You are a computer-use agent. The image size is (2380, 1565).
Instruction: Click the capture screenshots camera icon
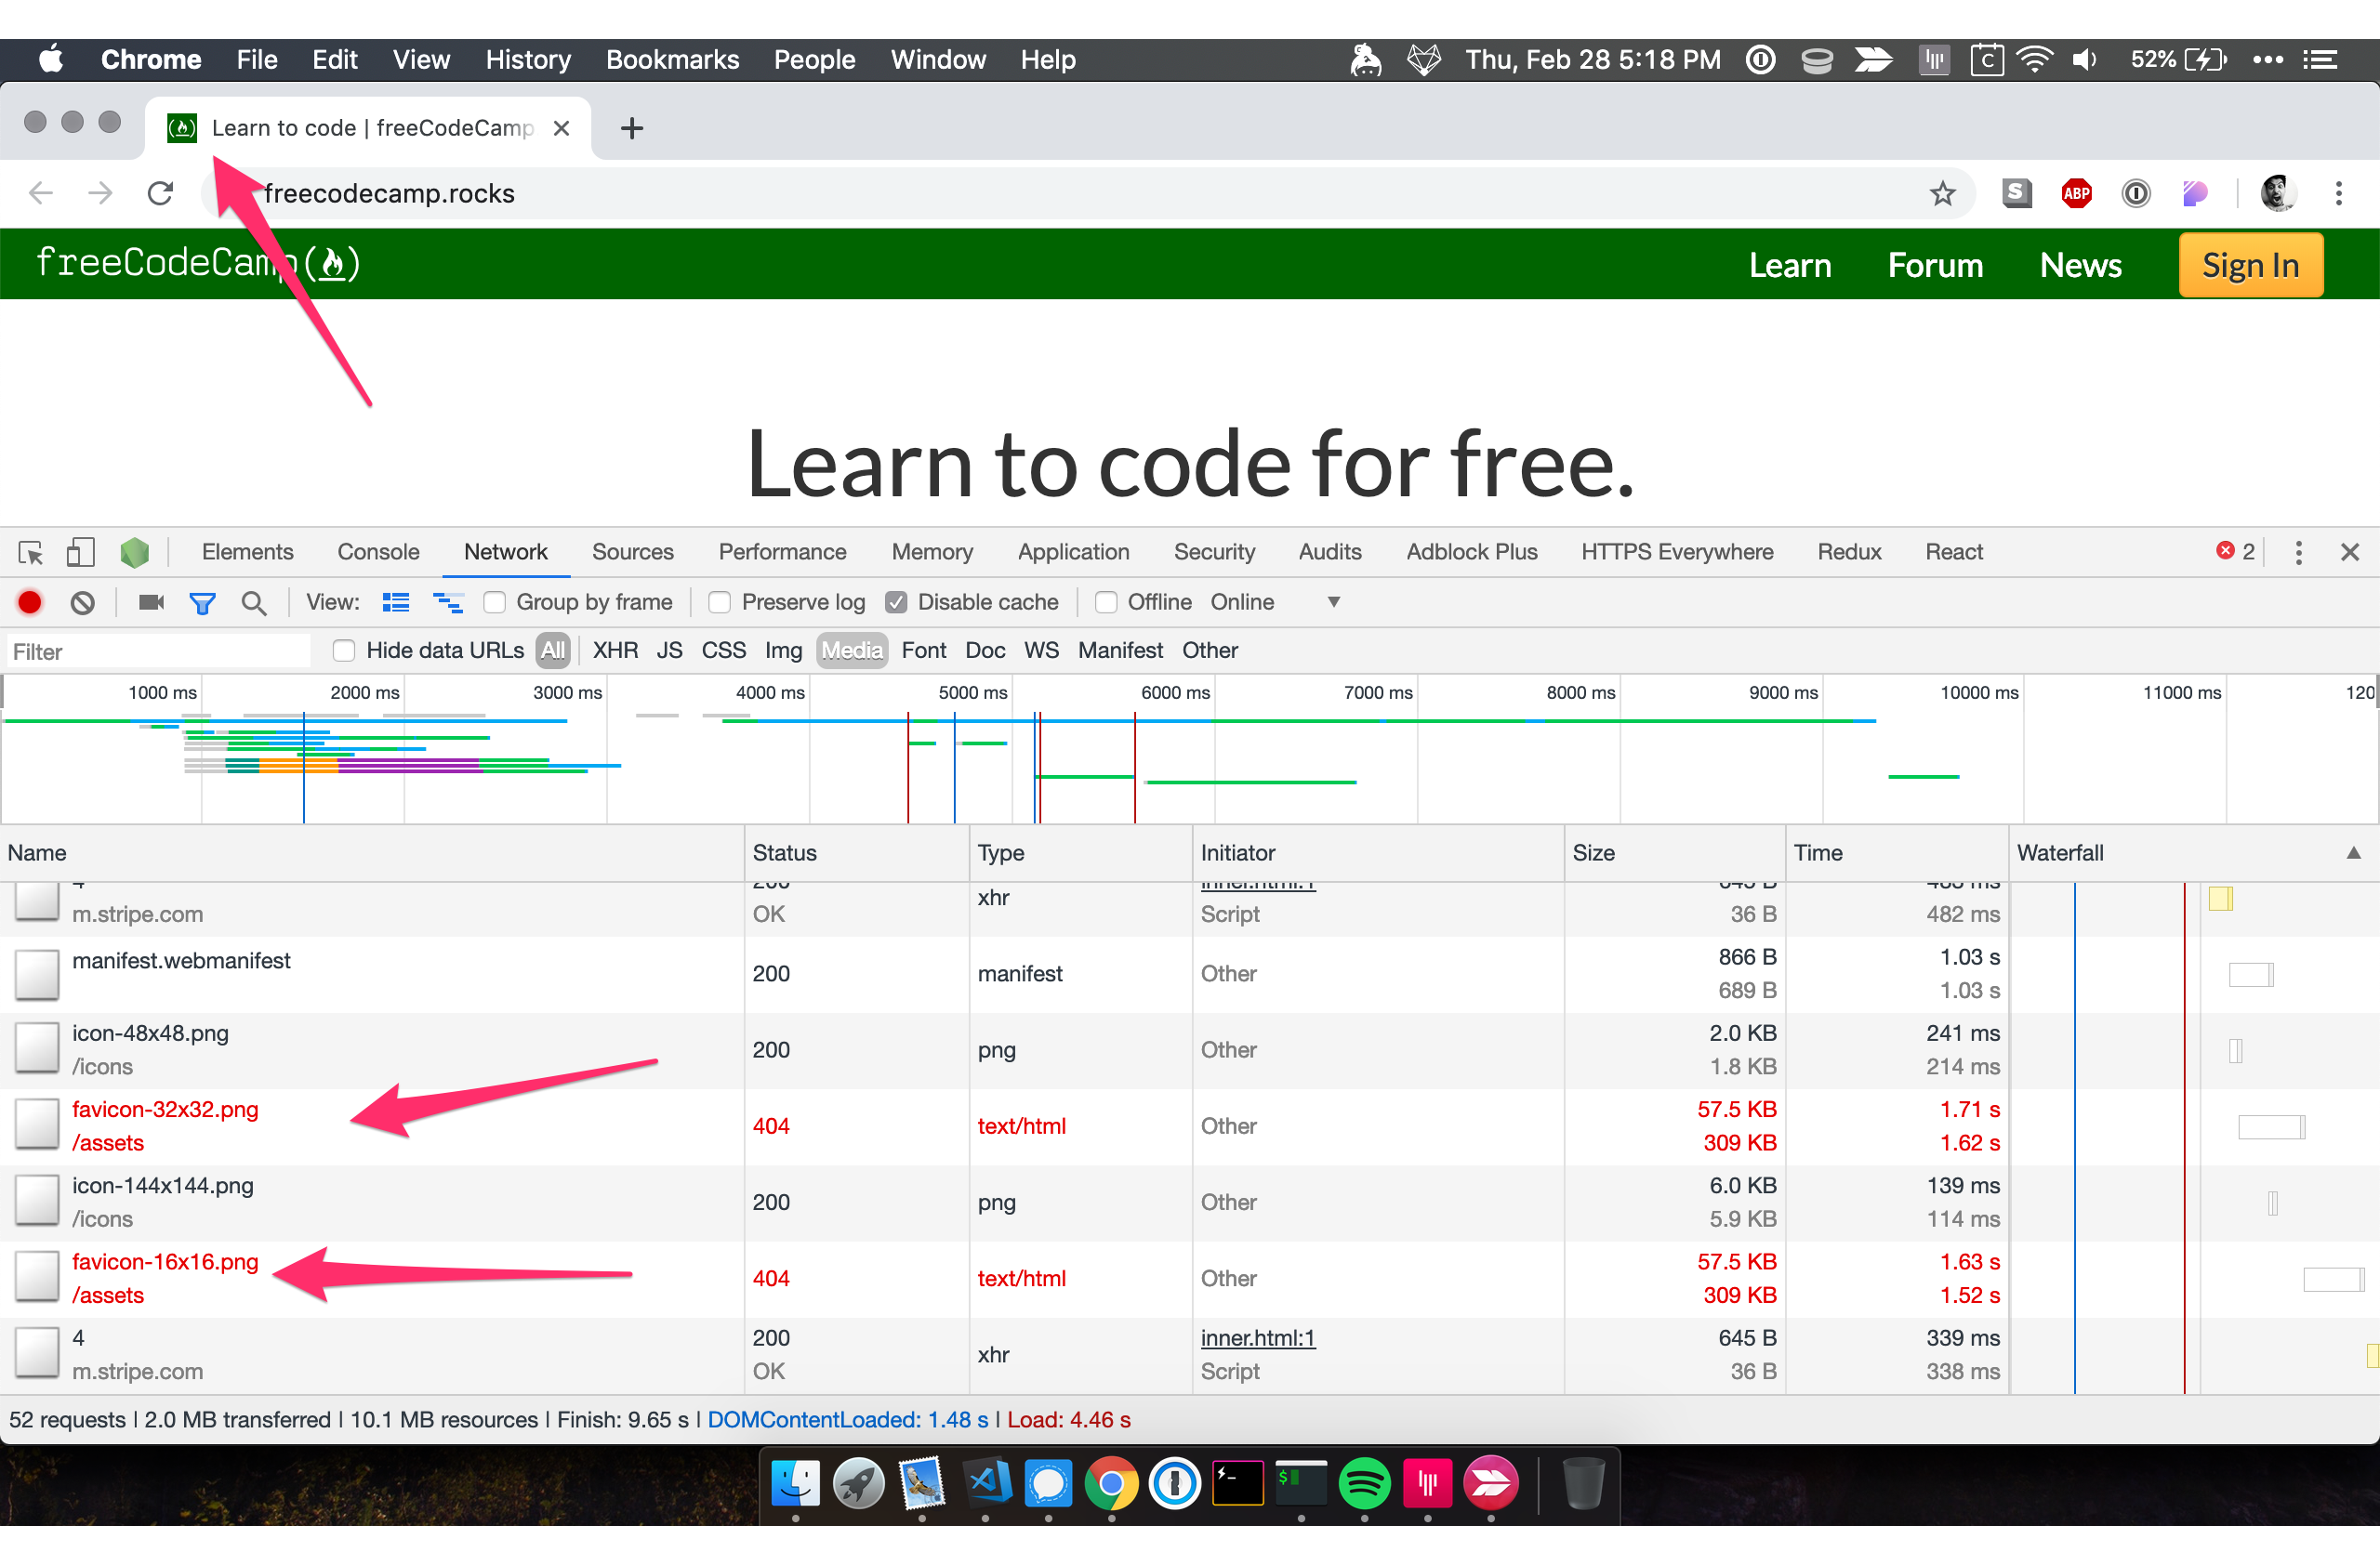tap(151, 602)
